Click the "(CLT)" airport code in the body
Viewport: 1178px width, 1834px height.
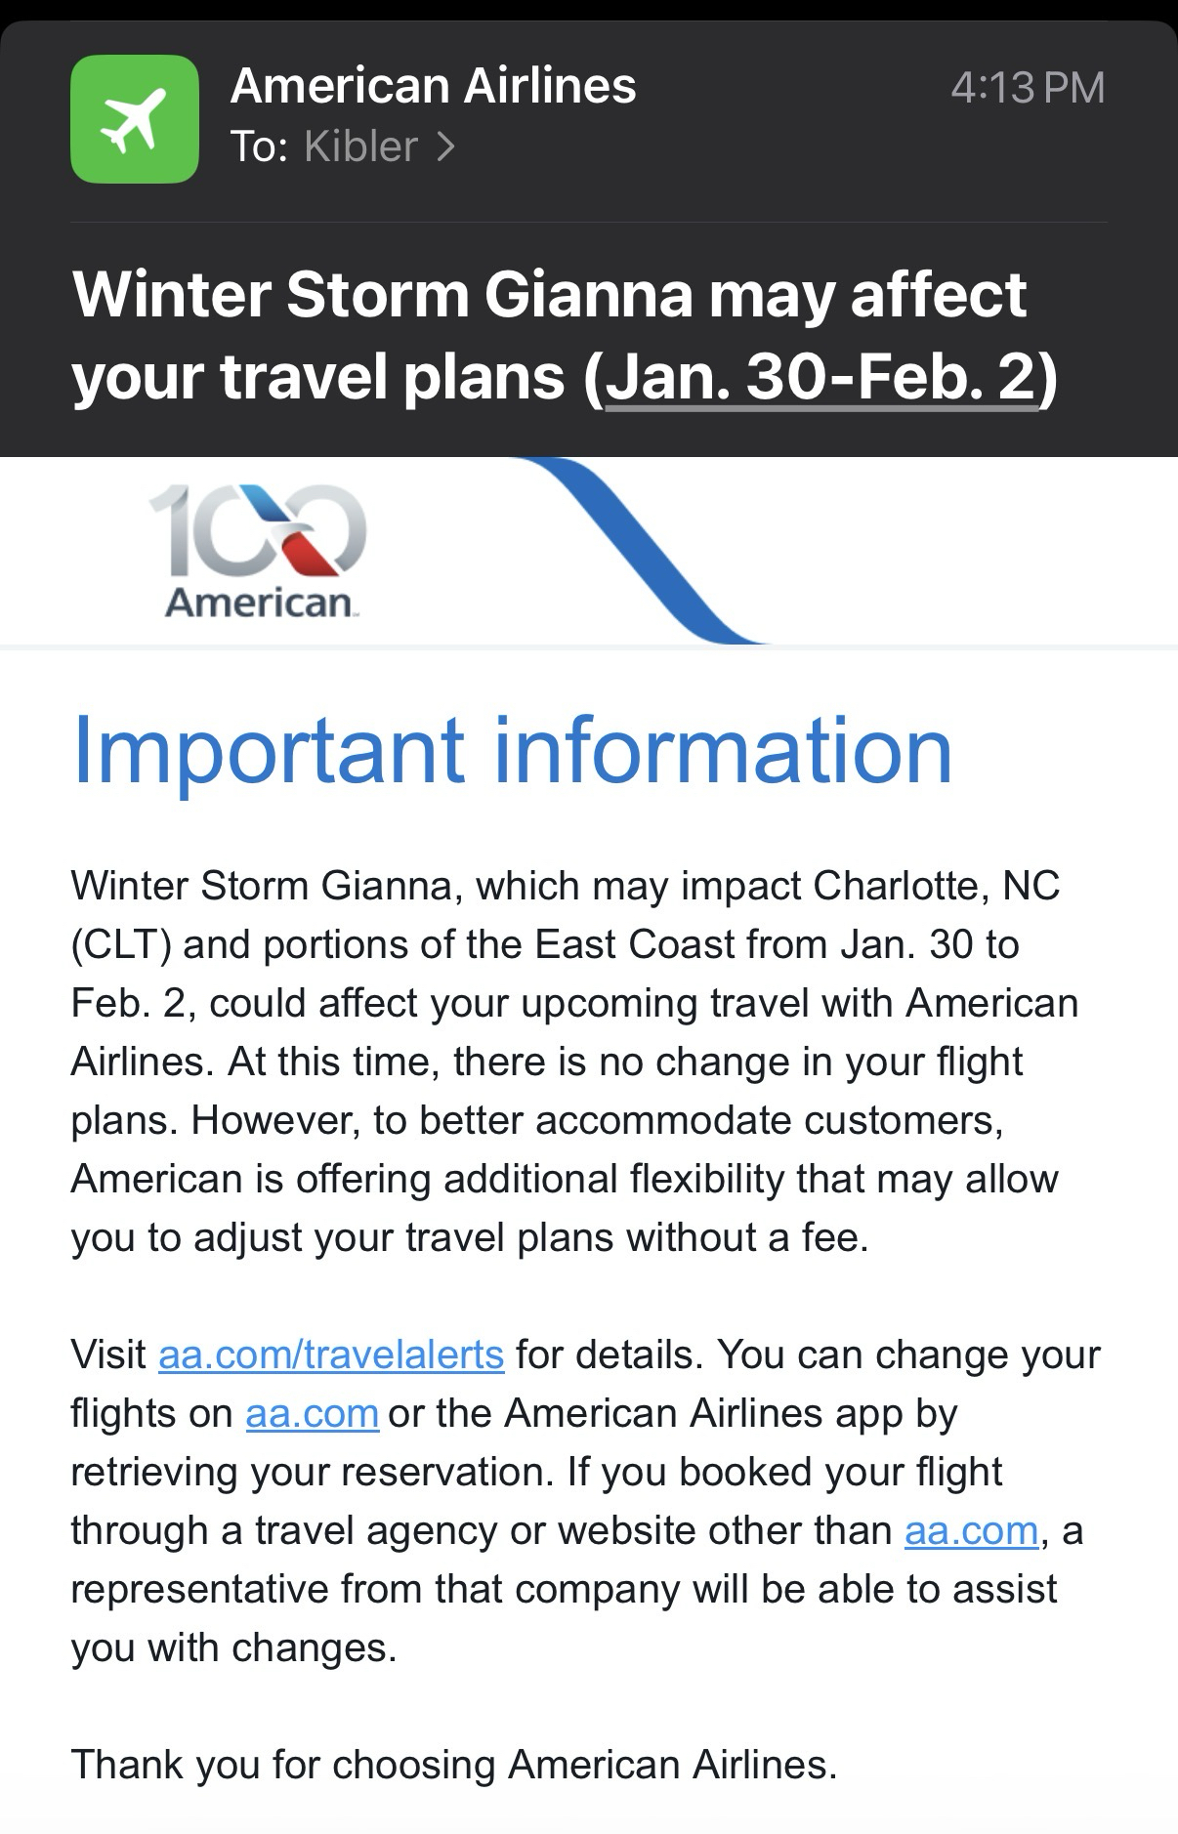(121, 944)
